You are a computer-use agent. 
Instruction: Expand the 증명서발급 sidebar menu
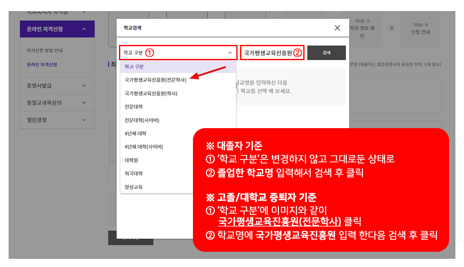[x=57, y=86]
